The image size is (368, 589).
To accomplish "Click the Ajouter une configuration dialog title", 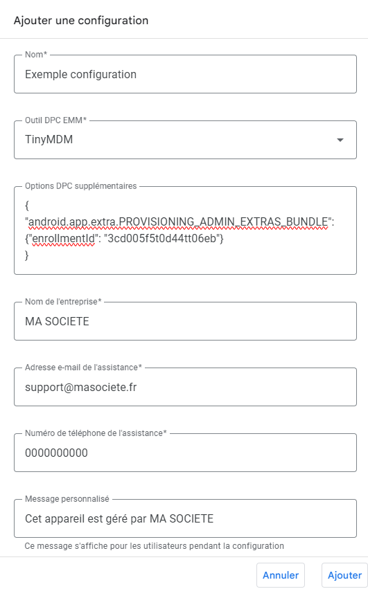I will (81, 20).
